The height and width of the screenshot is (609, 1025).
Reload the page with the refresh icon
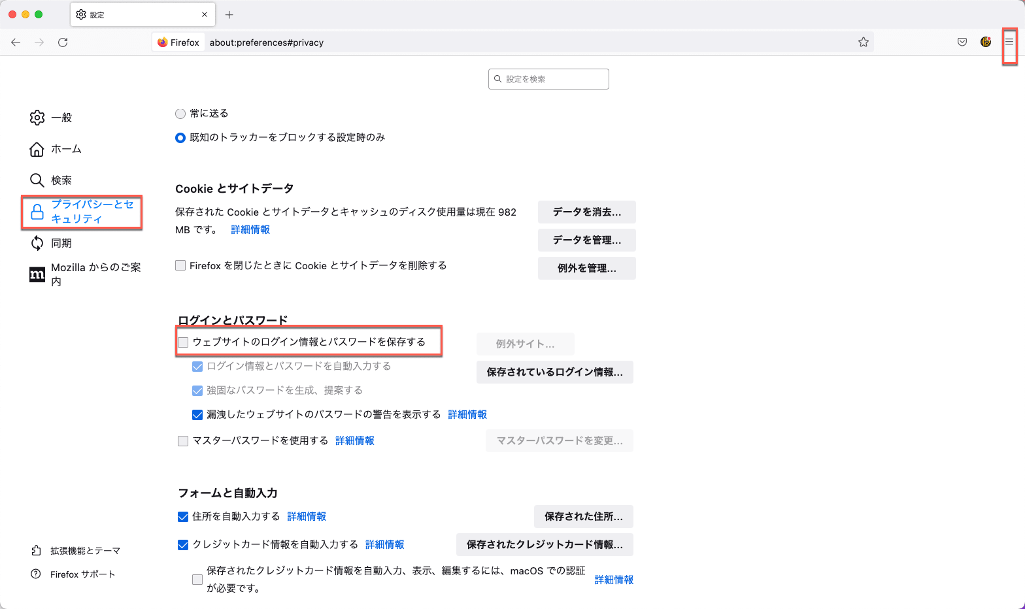(63, 42)
